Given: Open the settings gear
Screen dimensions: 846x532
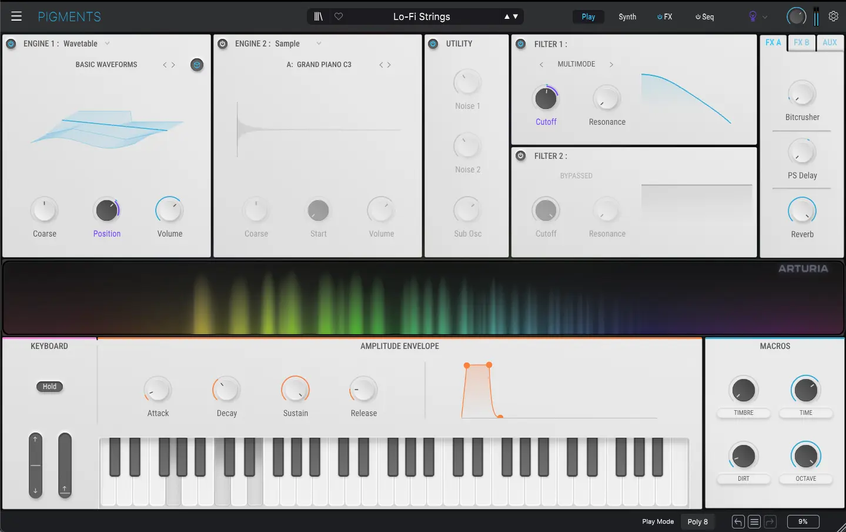Looking at the screenshot, I should (833, 16).
